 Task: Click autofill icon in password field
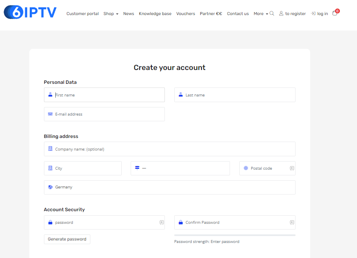click(x=162, y=223)
